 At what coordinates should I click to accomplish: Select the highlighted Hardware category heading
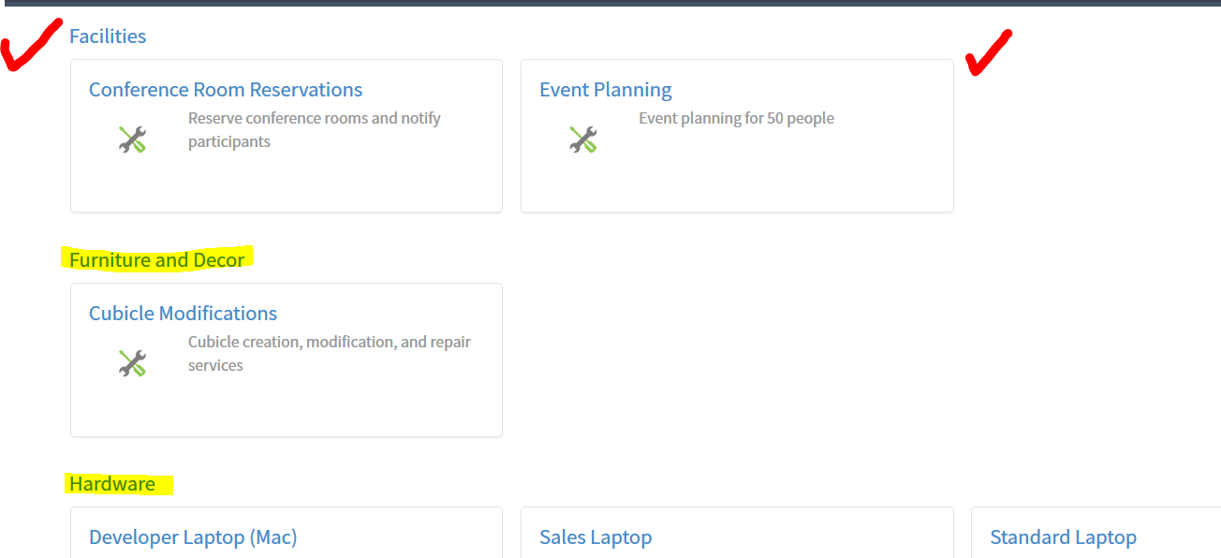112,484
